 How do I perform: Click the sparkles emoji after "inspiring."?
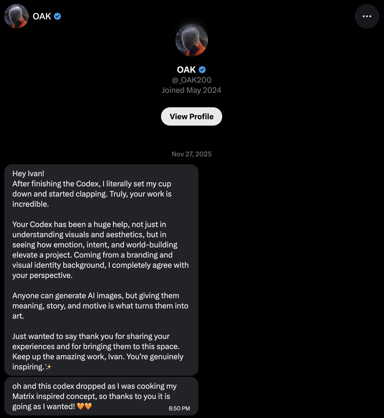pyautogui.click(x=48, y=367)
